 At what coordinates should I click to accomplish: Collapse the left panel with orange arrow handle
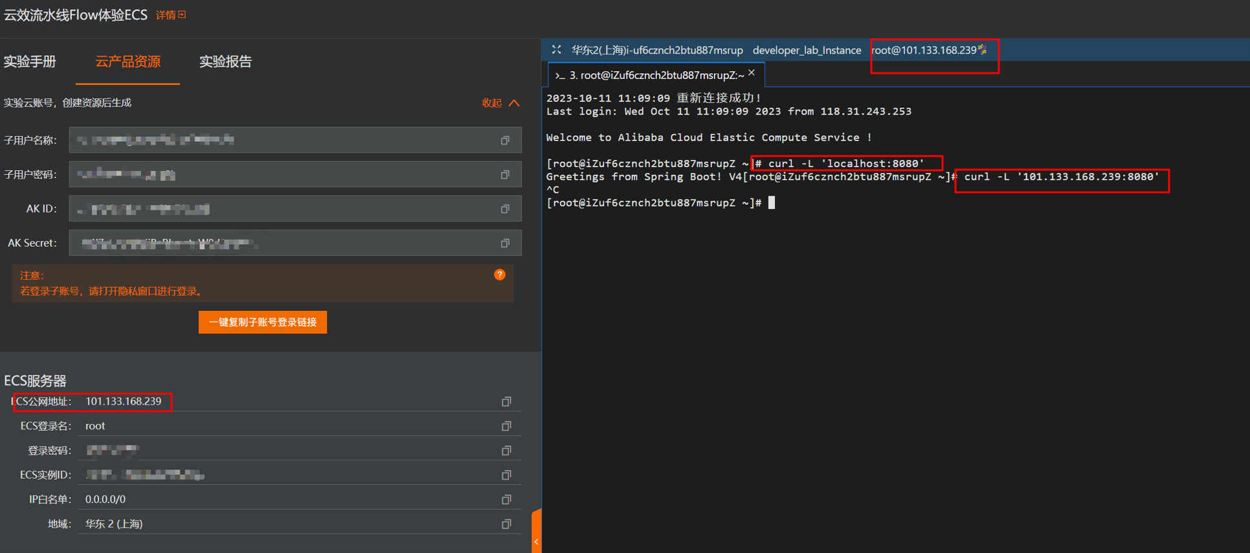(536, 531)
